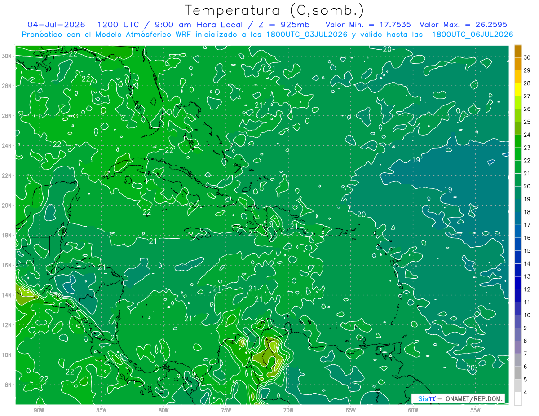Image resolution: width=539 pixels, height=416 pixels.
Task: Click the 26N latitude axis label
Action: point(7,116)
